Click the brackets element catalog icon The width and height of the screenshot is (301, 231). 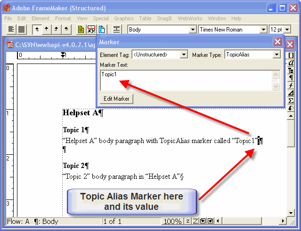291,56
